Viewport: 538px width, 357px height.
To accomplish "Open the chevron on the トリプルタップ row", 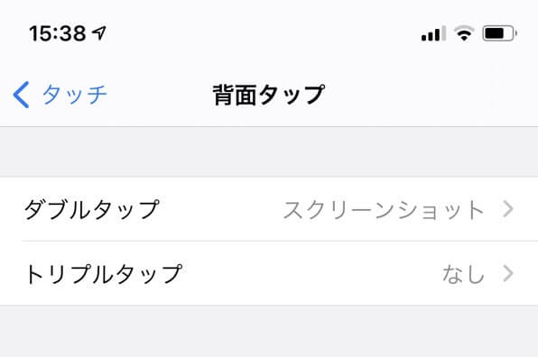I will 508,273.
